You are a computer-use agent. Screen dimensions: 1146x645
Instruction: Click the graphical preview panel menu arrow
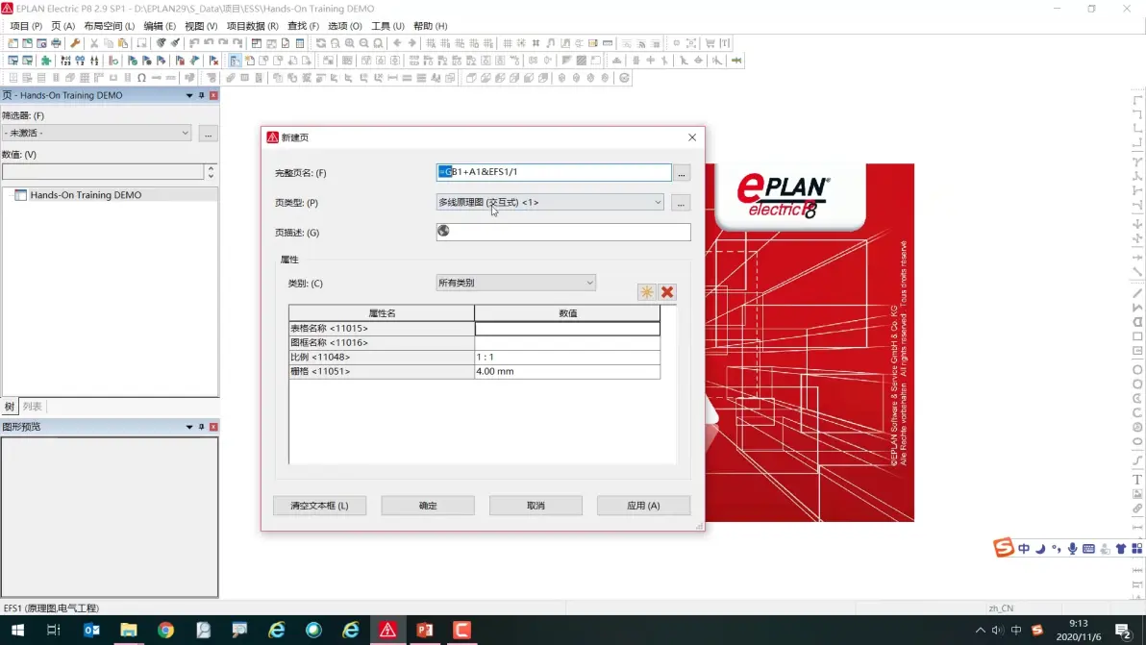[189, 427]
